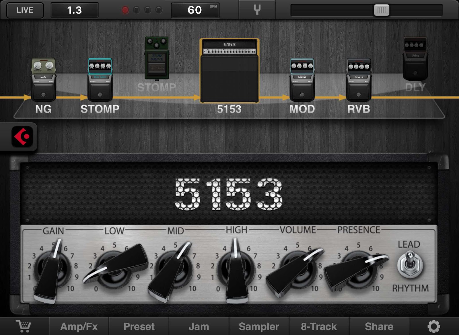Open the tuner with tuning fork icon

coord(257,10)
